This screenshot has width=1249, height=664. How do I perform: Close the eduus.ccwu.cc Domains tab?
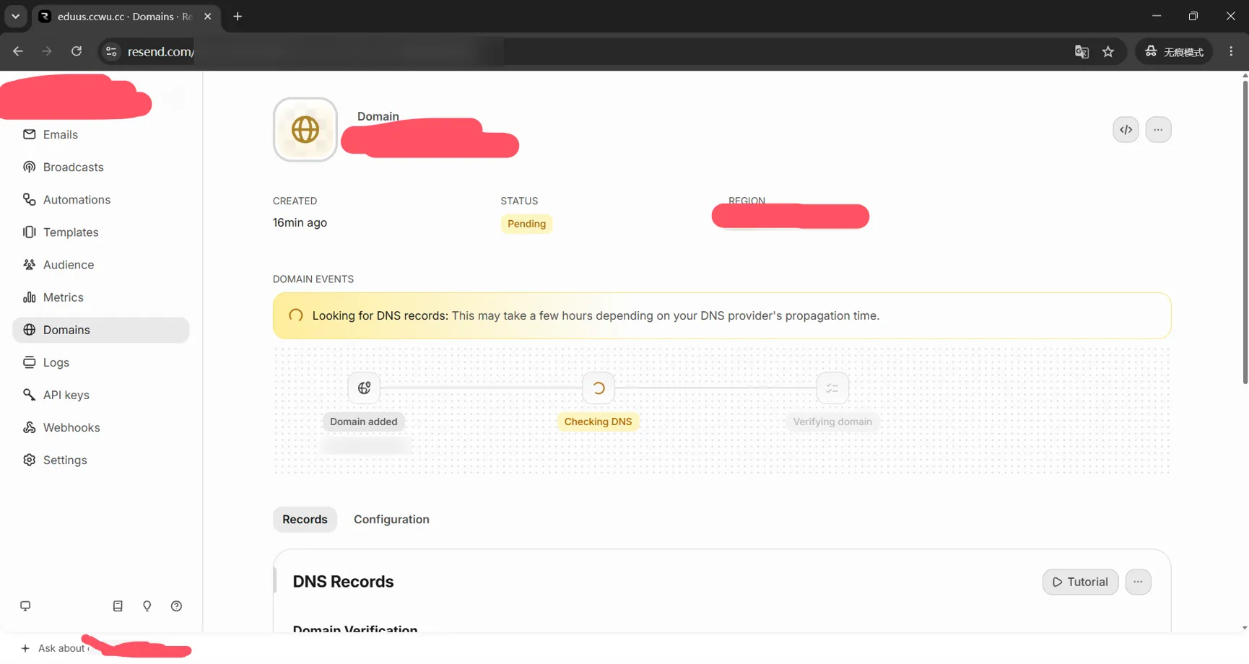pos(208,16)
